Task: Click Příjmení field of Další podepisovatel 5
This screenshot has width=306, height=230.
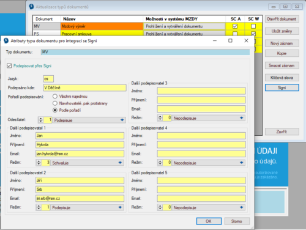Action: pos(201,189)
